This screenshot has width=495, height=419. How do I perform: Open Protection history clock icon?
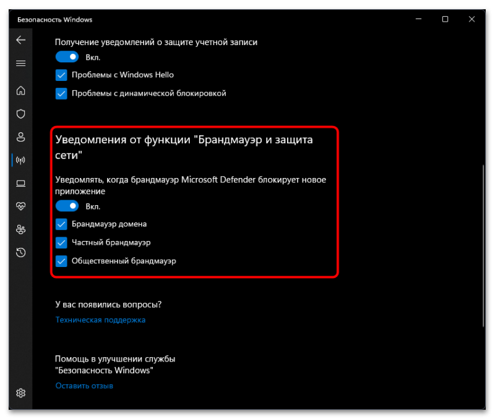(21, 253)
